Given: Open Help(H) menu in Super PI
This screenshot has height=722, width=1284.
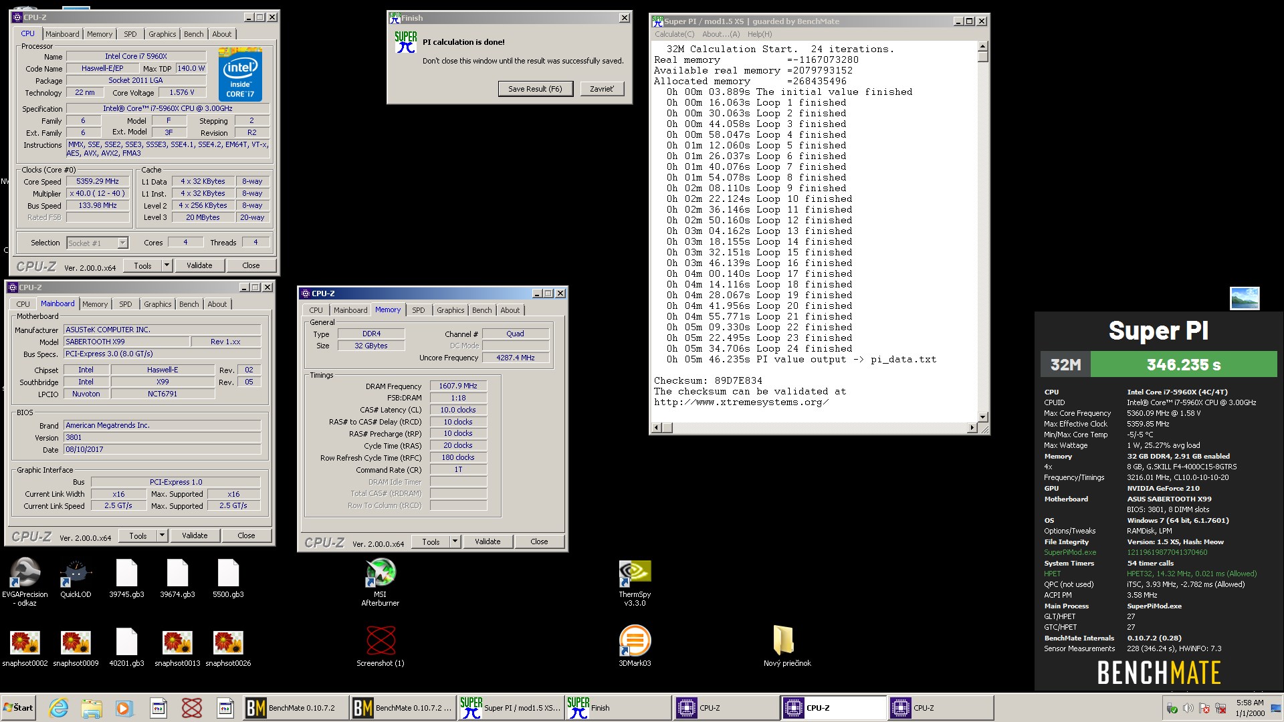Looking at the screenshot, I should (x=760, y=34).
